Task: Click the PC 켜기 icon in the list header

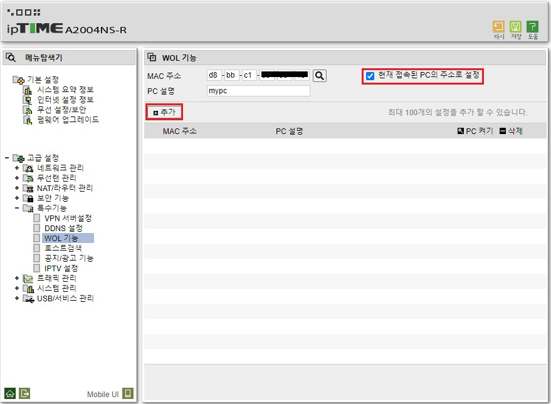Action: coord(460,130)
